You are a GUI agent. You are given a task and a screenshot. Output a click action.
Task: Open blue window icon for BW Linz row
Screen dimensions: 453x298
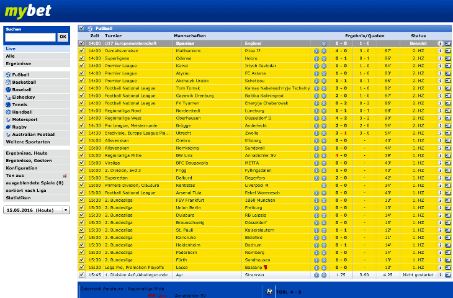(448, 155)
